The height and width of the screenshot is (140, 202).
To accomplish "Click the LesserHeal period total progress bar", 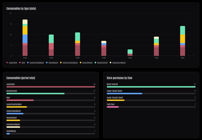I will pos(51,87).
